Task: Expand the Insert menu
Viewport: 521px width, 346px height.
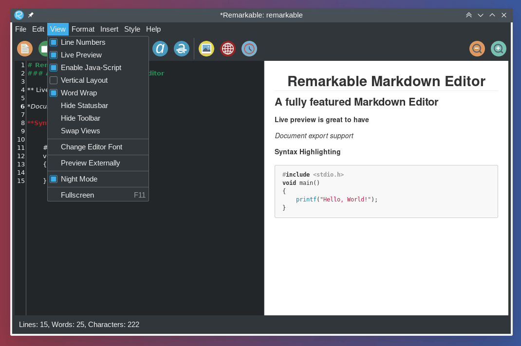Action: pyautogui.click(x=109, y=29)
